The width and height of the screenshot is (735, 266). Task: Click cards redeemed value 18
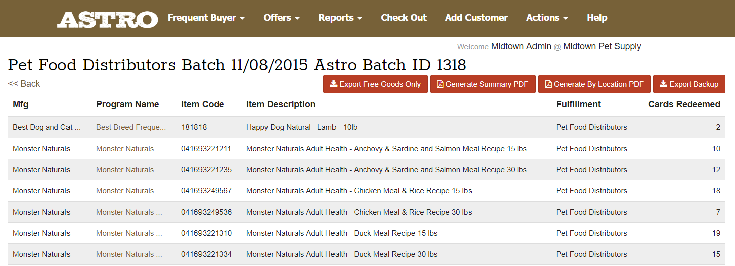coord(716,191)
